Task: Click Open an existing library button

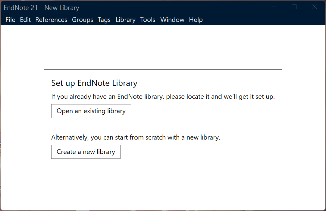Action: click(x=91, y=111)
